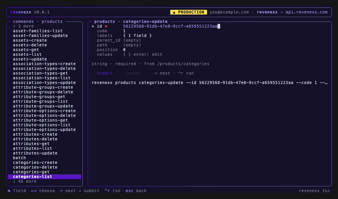Choose attribute-groups-list command

point(40,102)
